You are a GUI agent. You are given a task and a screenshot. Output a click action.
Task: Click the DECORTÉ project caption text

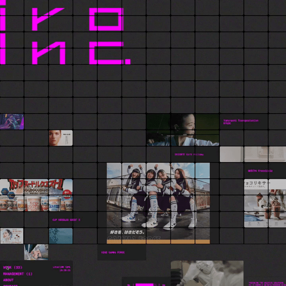pos(189,155)
